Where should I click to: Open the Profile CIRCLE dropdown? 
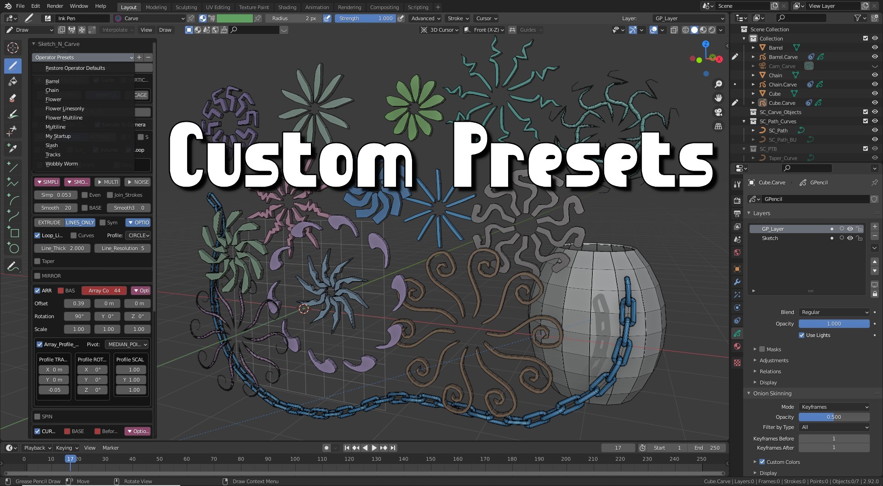tap(138, 235)
